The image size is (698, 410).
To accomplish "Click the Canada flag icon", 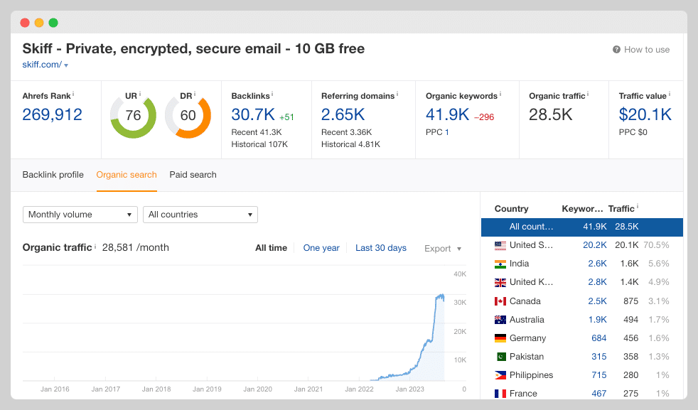I will [x=500, y=301].
